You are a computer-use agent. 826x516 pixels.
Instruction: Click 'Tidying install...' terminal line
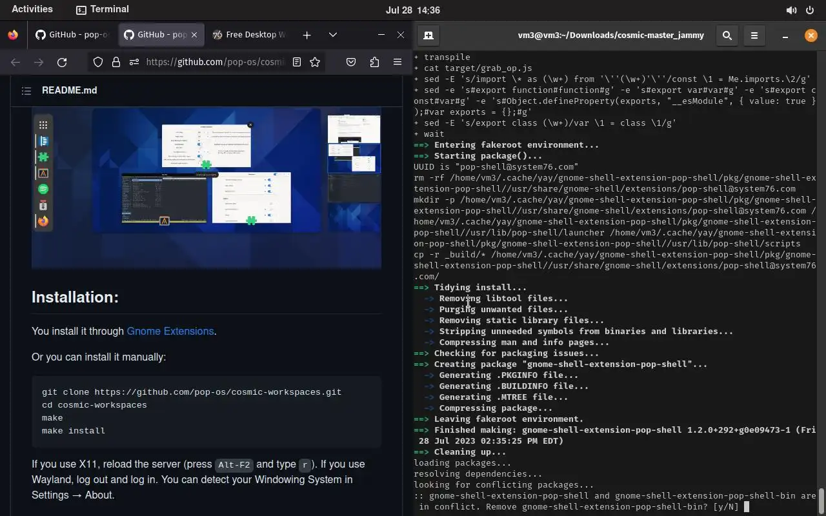470,288
